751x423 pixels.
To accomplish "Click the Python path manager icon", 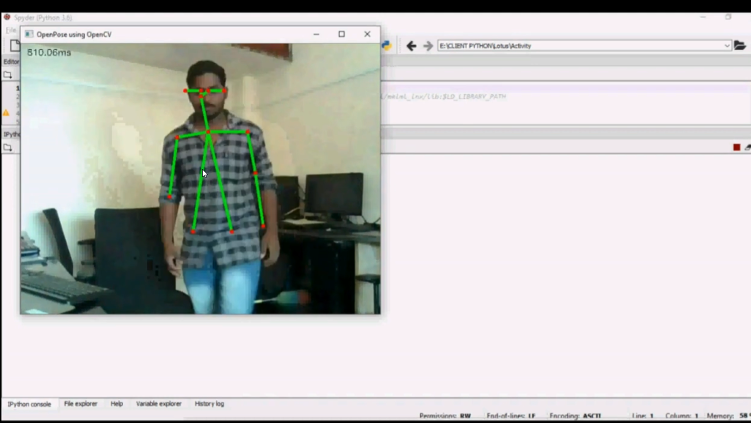I will (387, 46).
